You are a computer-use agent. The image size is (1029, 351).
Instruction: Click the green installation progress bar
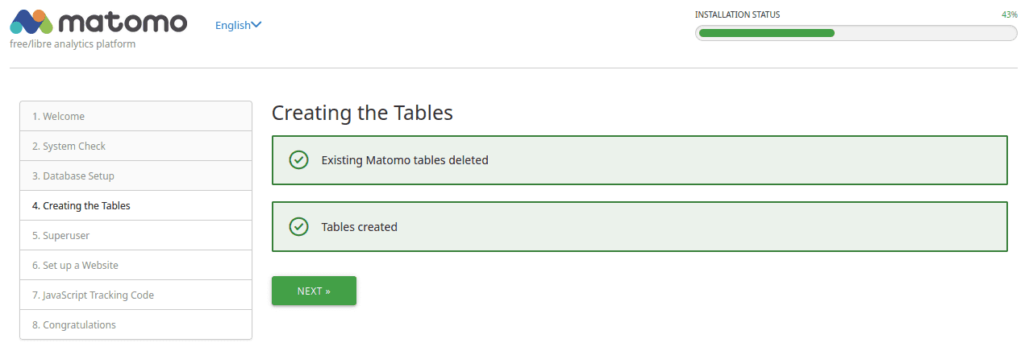[x=766, y=33]
